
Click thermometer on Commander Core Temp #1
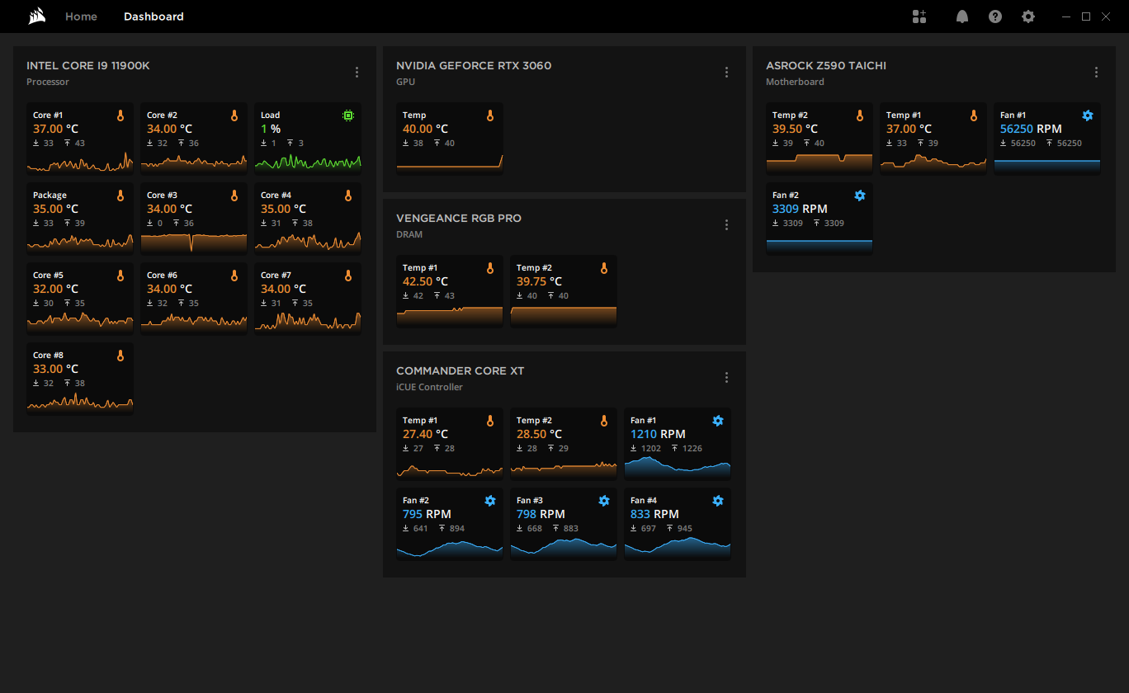coord(490,421)
